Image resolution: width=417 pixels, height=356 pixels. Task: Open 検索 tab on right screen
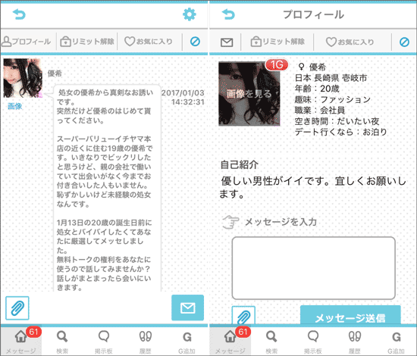tap(271, 342)
